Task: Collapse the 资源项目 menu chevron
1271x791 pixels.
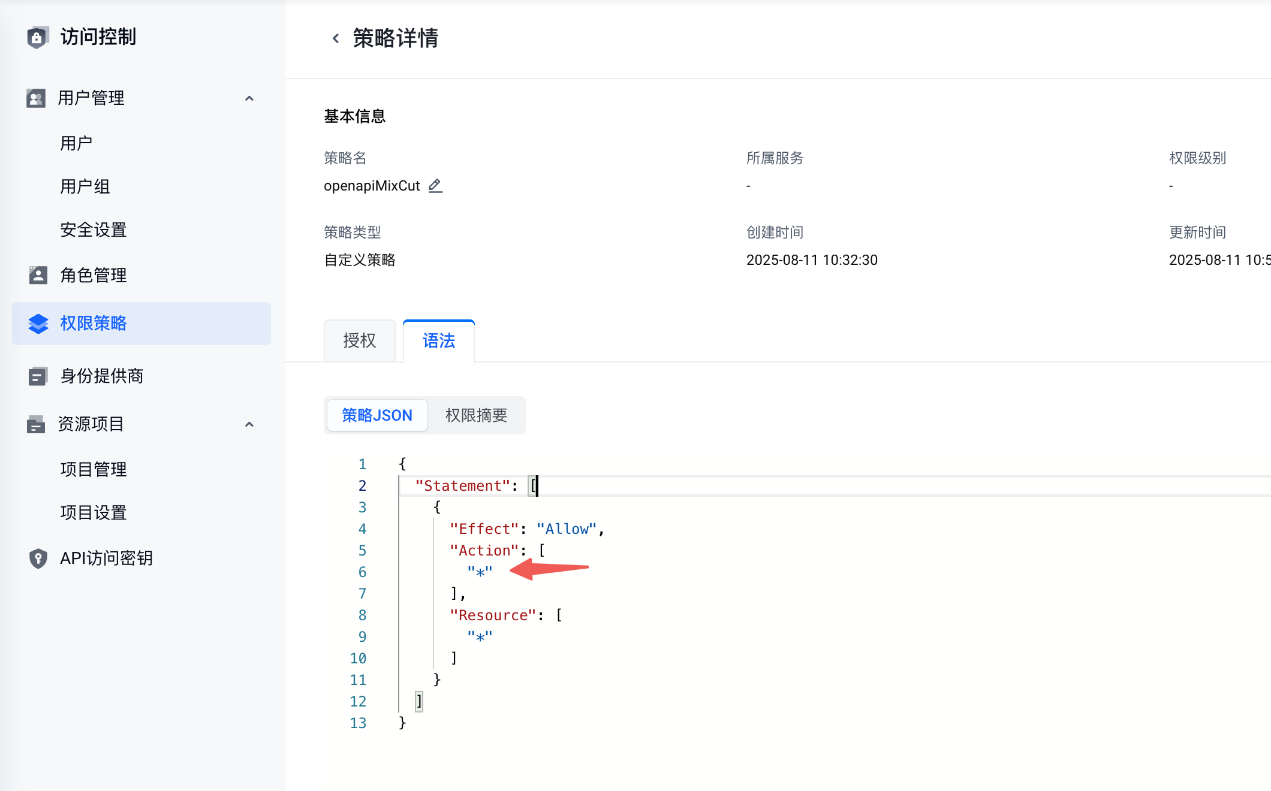Action: 249,424
